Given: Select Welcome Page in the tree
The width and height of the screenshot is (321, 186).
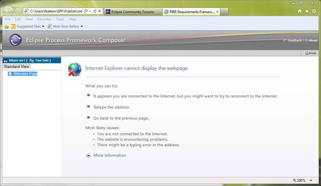Looking at the screenshot, I should coord(25,74).
